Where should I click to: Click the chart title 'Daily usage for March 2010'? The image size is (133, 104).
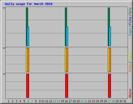coord(29,4)
